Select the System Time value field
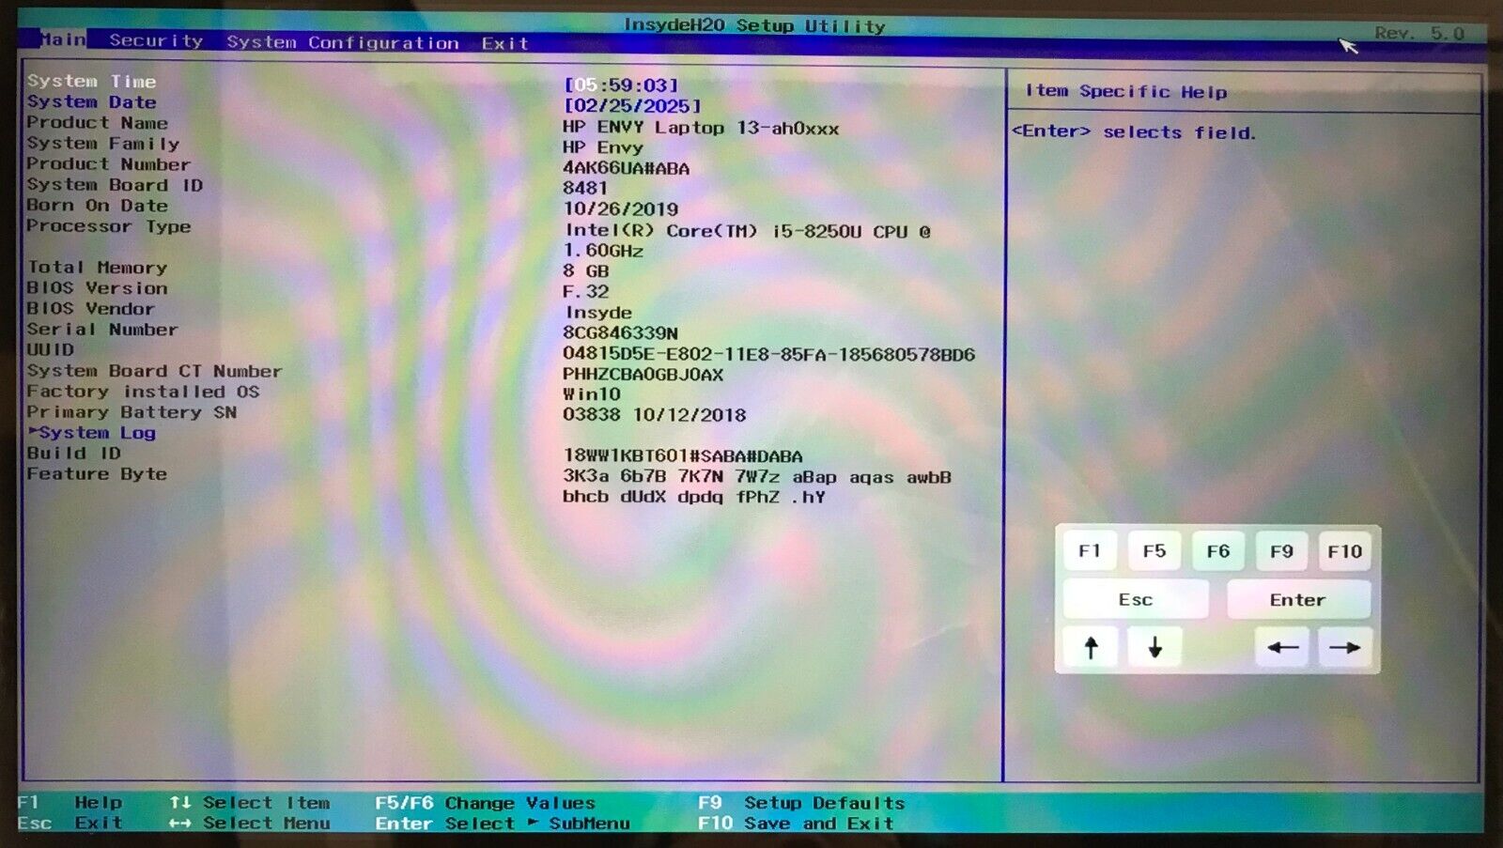This screenshot has height=848, width=1503. [621, 85]
